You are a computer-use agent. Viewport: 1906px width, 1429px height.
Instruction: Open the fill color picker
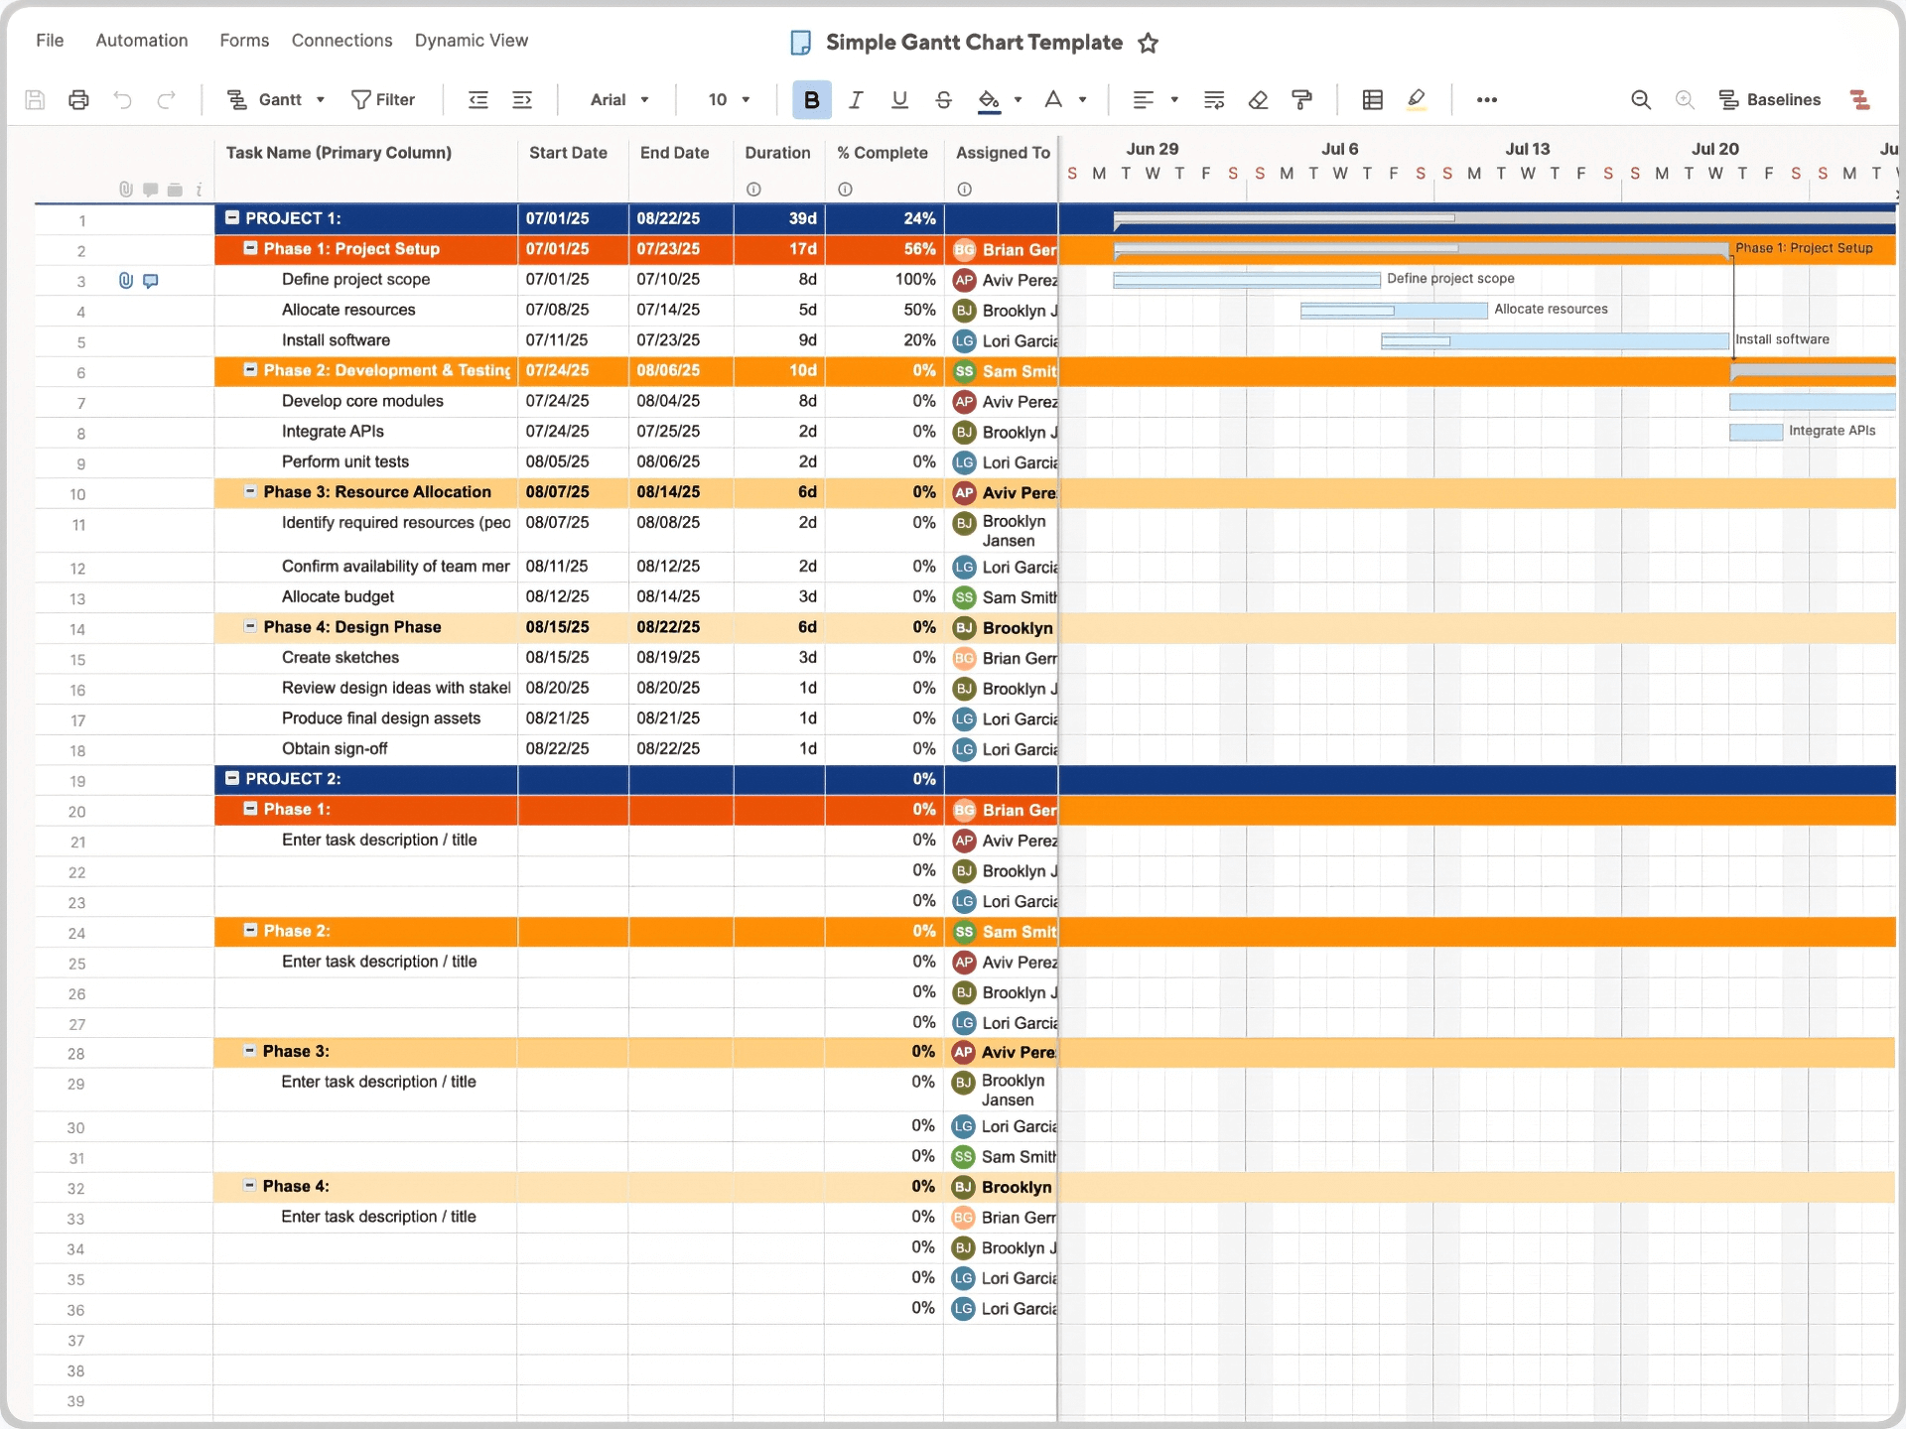pos(990,99)
